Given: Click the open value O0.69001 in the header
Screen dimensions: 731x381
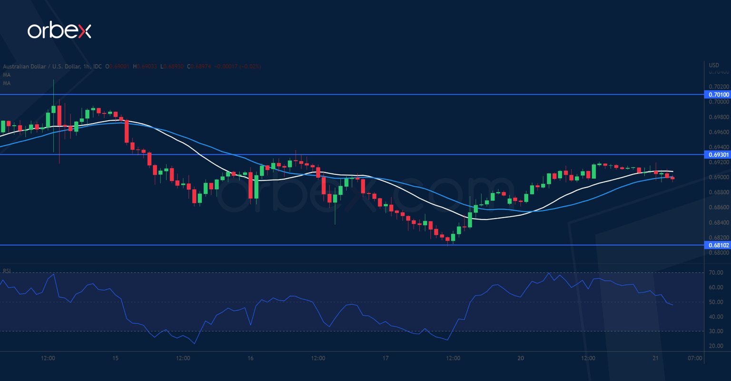Looking at the screenshot, I should tap(117, 67).
